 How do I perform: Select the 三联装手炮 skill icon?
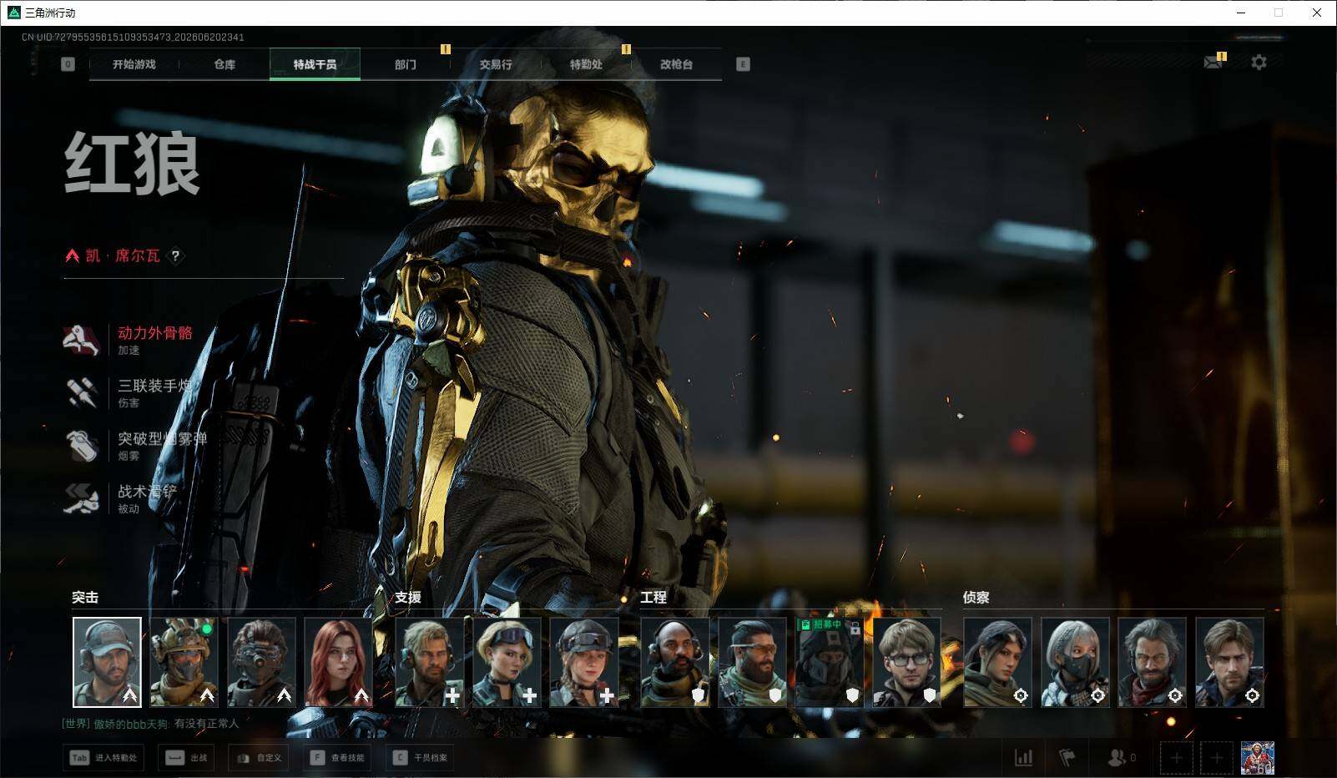coord(82,392)
